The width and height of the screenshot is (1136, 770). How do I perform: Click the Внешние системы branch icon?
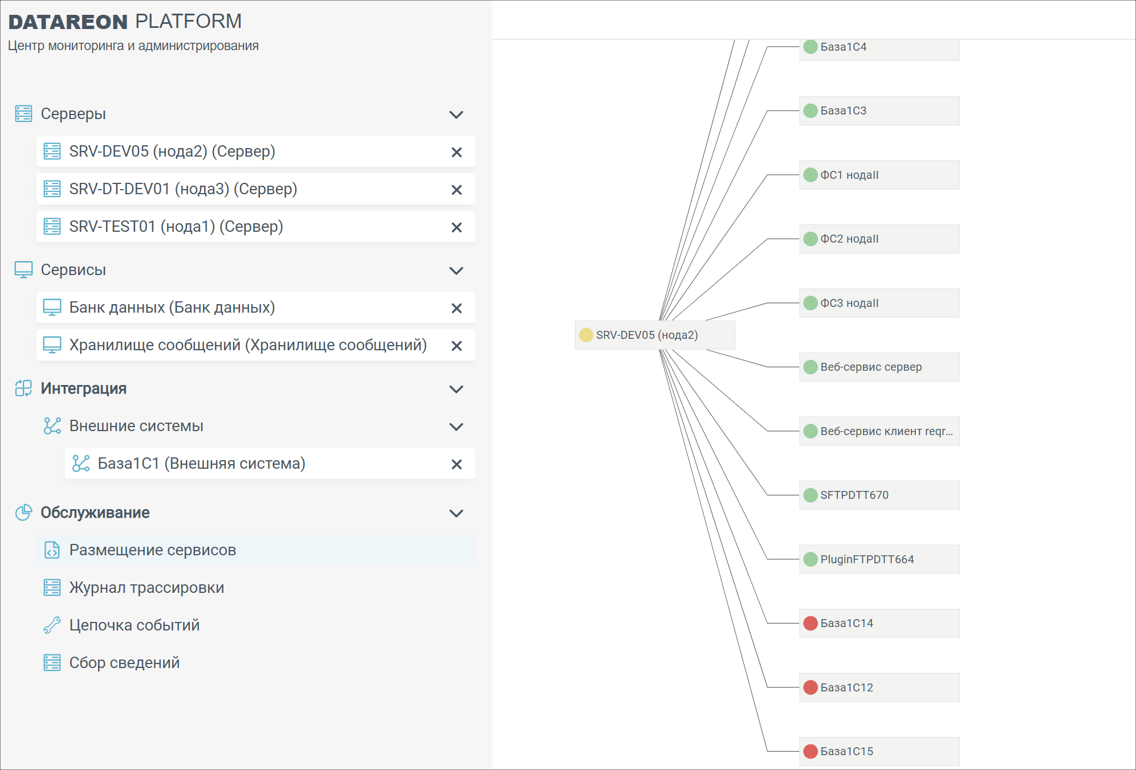52,425
